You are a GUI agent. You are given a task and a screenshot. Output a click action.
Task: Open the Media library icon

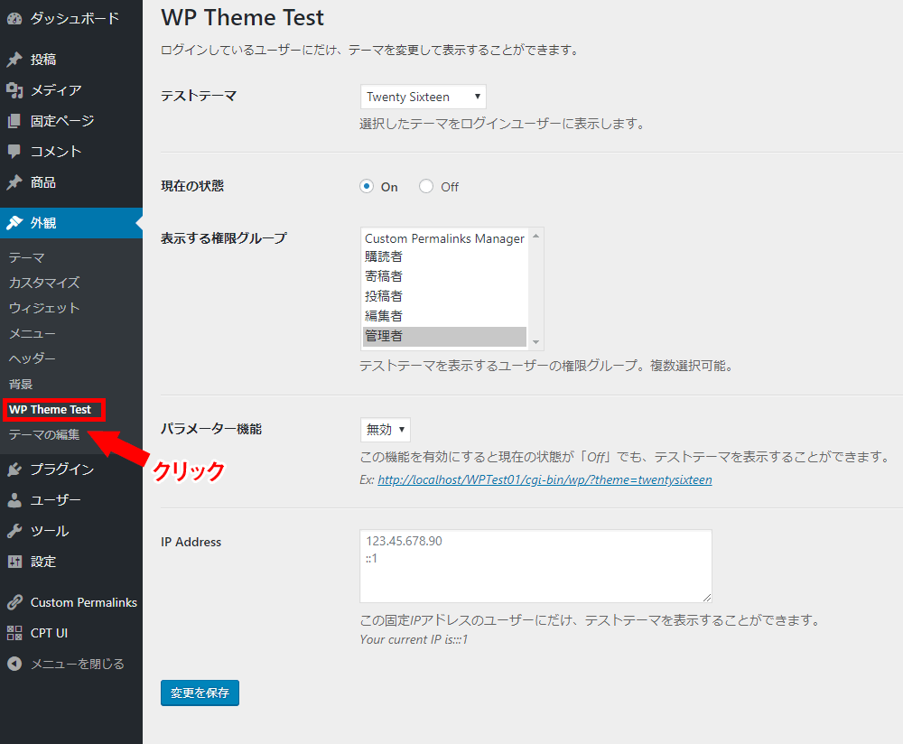click(x=14, y=90)
